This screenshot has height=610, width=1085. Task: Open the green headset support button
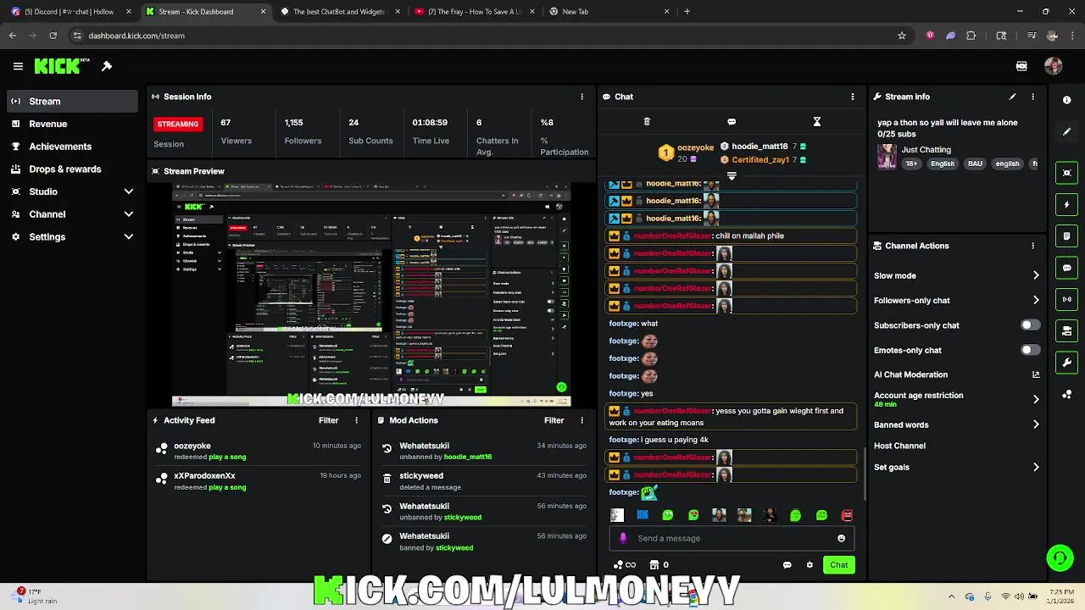(1060, 557)
